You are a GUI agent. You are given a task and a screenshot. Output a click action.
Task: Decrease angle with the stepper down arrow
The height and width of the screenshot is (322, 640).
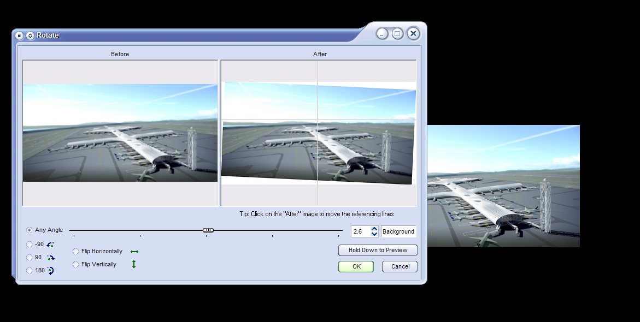[x=374, y=234]
